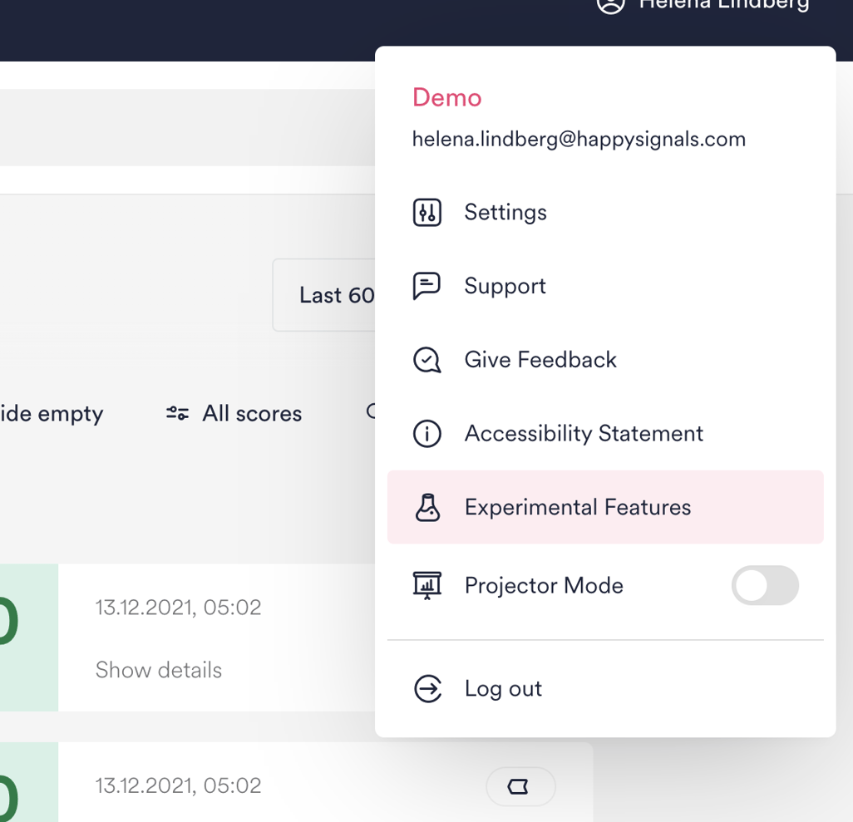Image resolution: width=853 pixels, height=822 pixels.
Task: Click the Accessibility Statement info circle icon
Action: click(427, 434)
